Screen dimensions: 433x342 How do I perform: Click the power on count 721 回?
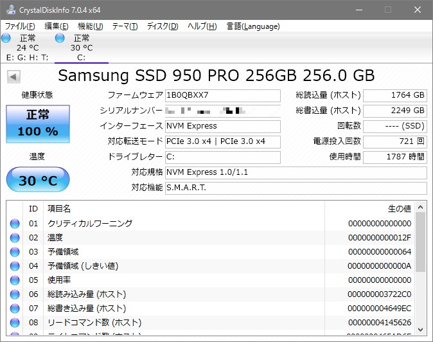coord(395,141)
